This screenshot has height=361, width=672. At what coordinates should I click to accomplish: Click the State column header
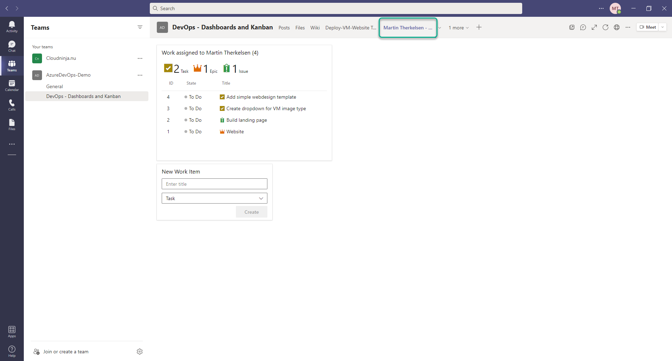click(191, 83)
